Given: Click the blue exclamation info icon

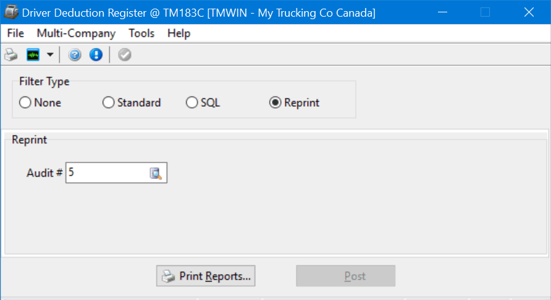Looking at the screenshot, I should [x=96, y=55].
